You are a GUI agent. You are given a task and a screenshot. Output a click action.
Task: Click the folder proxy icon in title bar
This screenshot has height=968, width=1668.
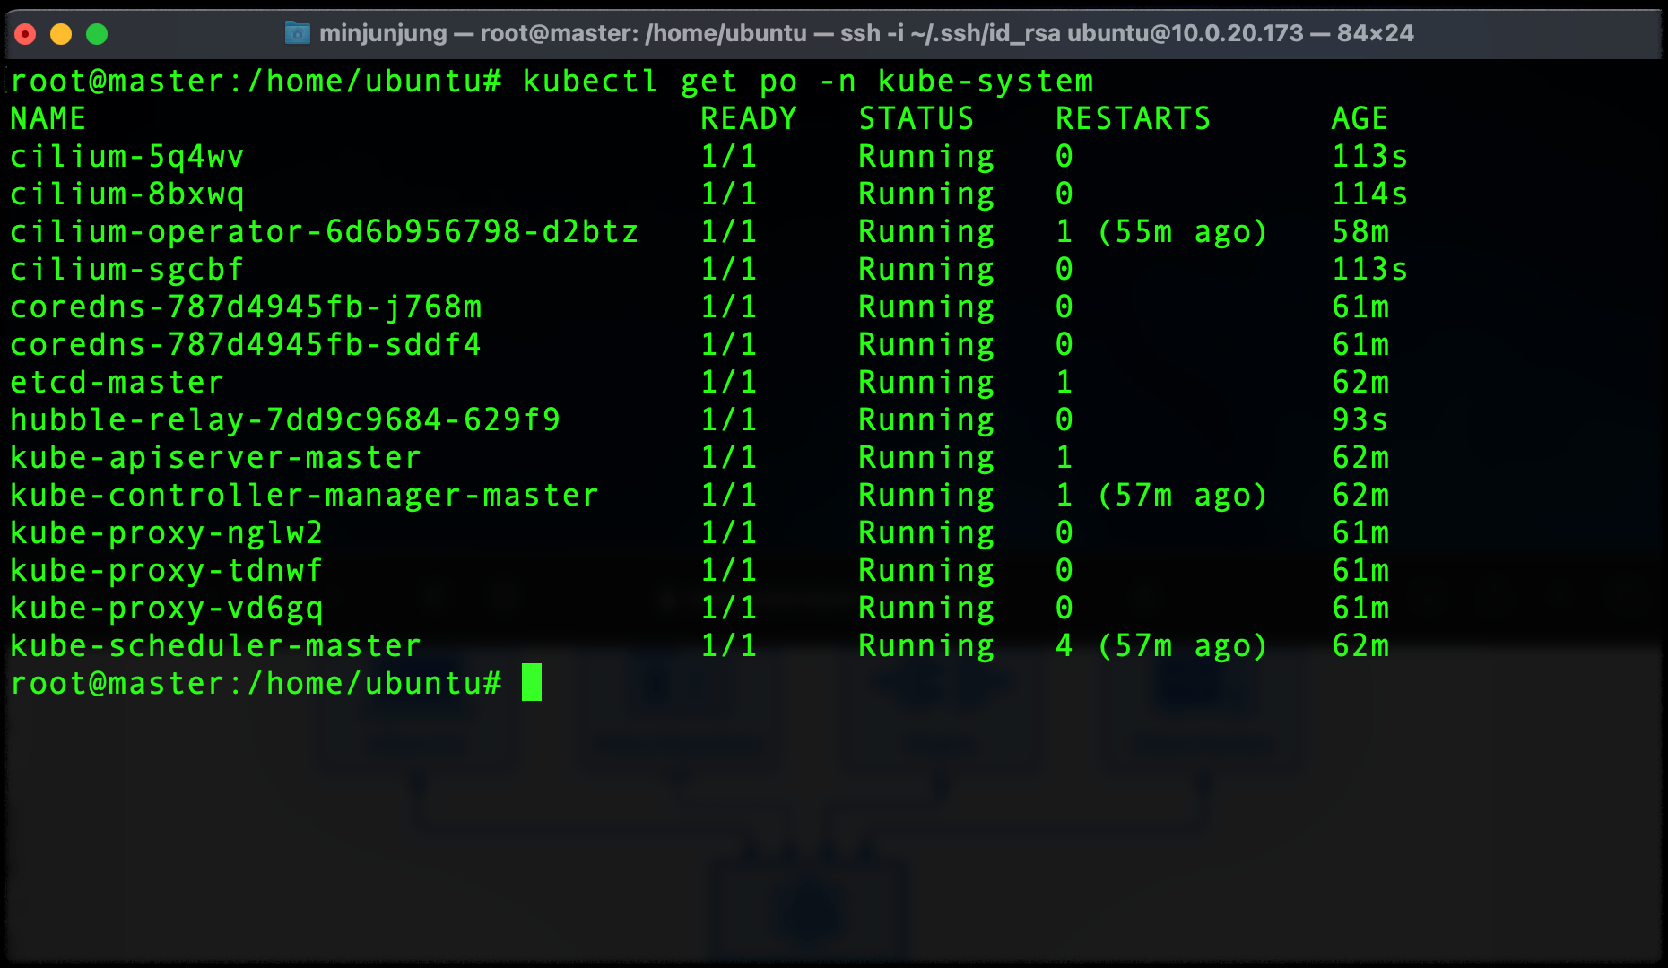pos(297,33)
